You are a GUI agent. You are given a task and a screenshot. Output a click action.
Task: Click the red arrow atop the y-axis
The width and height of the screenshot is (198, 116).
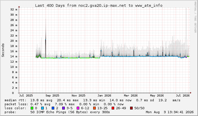point(19,7)
